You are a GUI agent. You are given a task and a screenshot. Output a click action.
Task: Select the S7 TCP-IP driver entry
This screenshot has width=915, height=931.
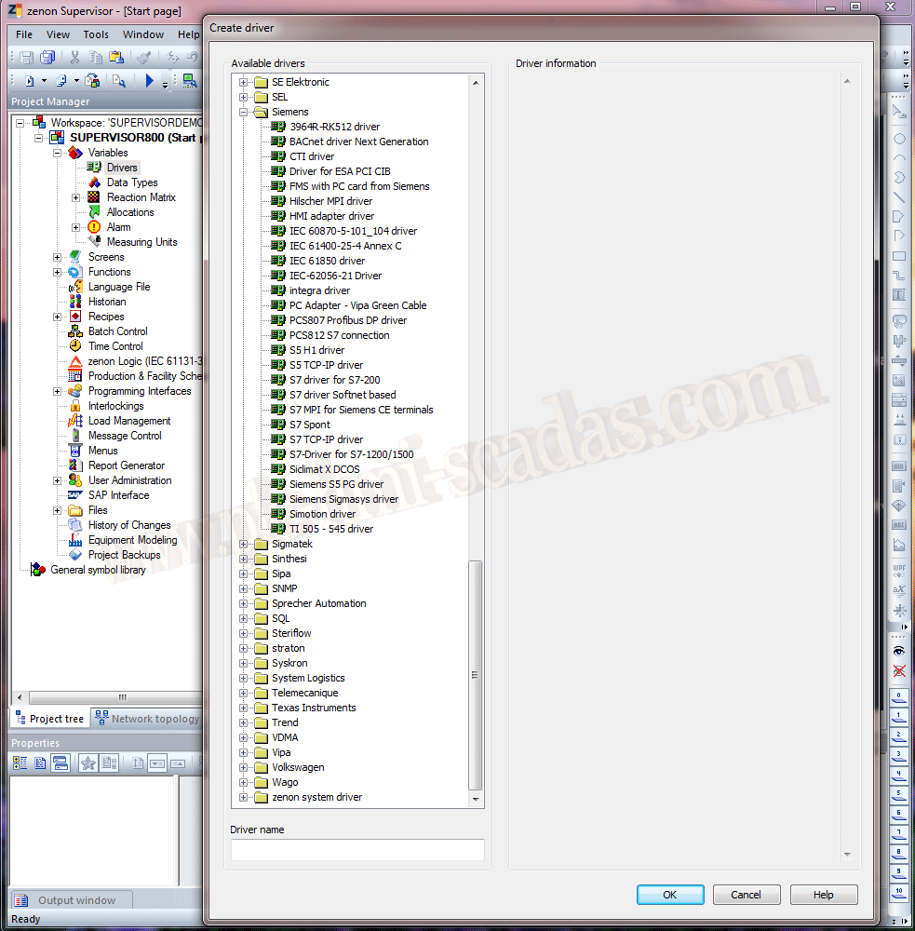click(326, 439)
